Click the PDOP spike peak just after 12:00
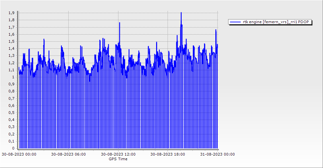Viewport: 323px width, 168px height. tap(119, 23)
